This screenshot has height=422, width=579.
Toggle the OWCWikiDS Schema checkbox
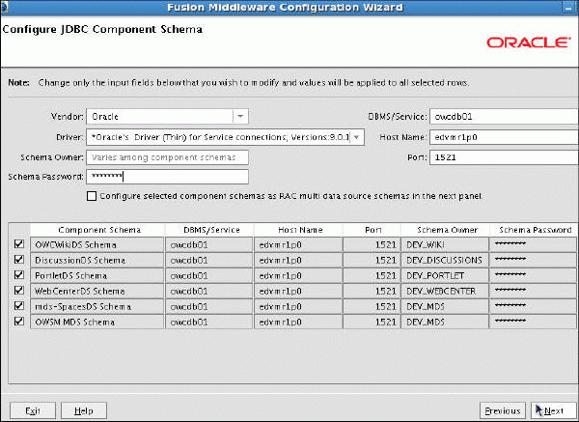coord(19,244)
